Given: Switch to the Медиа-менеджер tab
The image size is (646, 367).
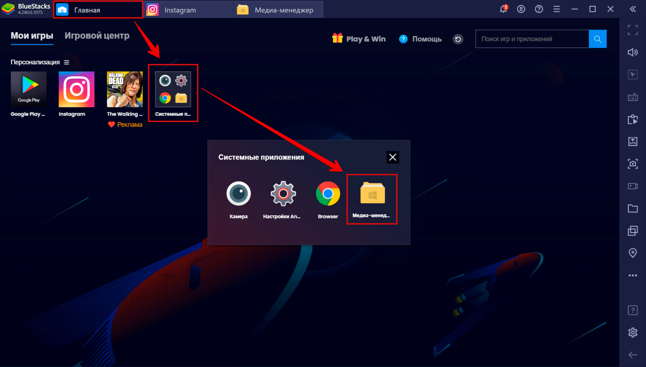Looking at the screenshot, I should tap(278, 10).
